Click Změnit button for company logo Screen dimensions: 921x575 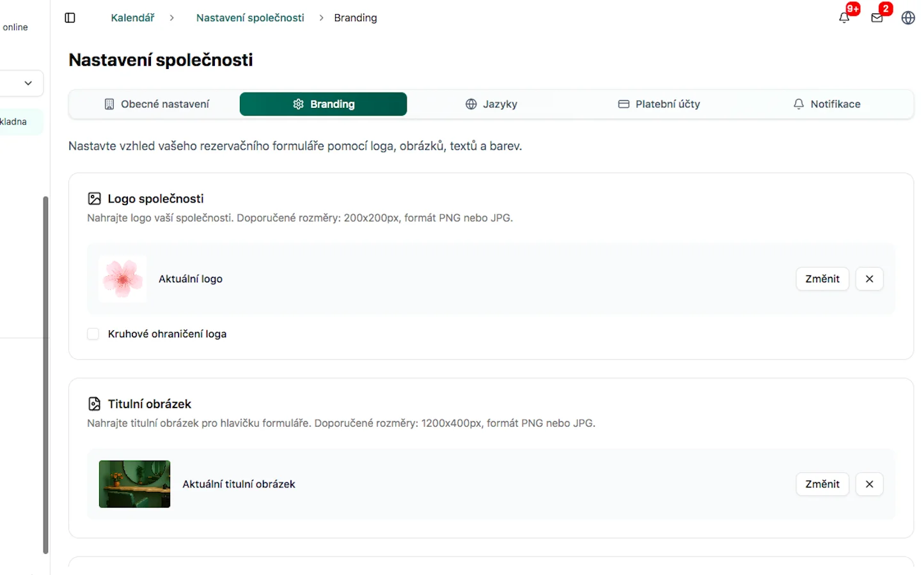[822, 279]
